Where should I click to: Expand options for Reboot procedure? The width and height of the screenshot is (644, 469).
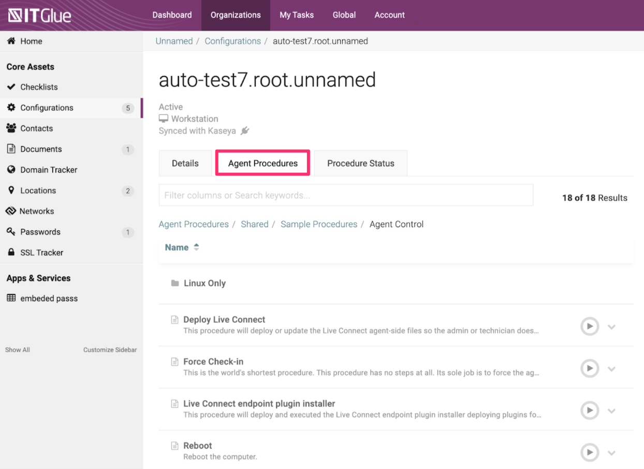point(611,453)
